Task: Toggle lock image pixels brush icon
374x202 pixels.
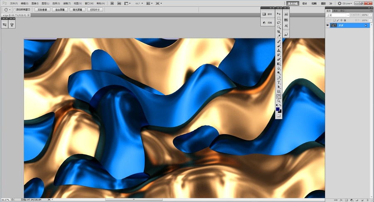Action: (338, 20)
